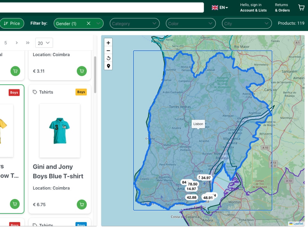Image resolution: width=308 pixels, height=231 pixels.
Task: Add the € 6.75 Blue T-shirt to cart
Action: point(82,205)
